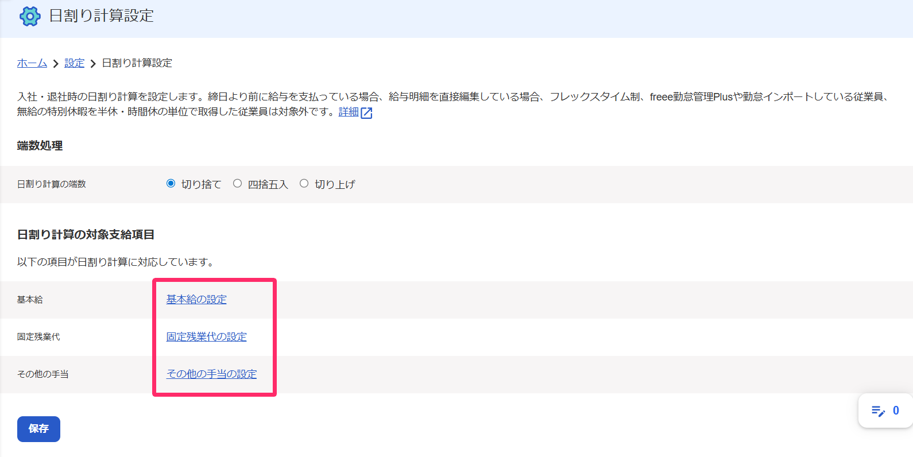Image resolution: width=913 pixels, height=457 pixels.
Task: Click the gear icon beside 日割り計算設定 title
Action: point(30,16)
